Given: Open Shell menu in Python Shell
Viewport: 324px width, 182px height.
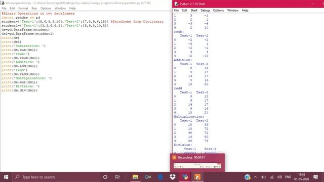Looking at the screenshot, I should [194, 10].
